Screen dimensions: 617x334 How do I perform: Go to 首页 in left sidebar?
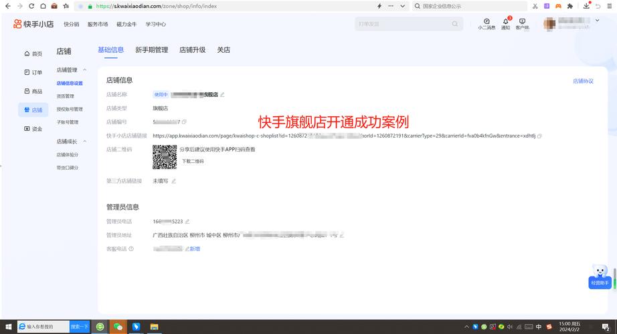[33, 53]
